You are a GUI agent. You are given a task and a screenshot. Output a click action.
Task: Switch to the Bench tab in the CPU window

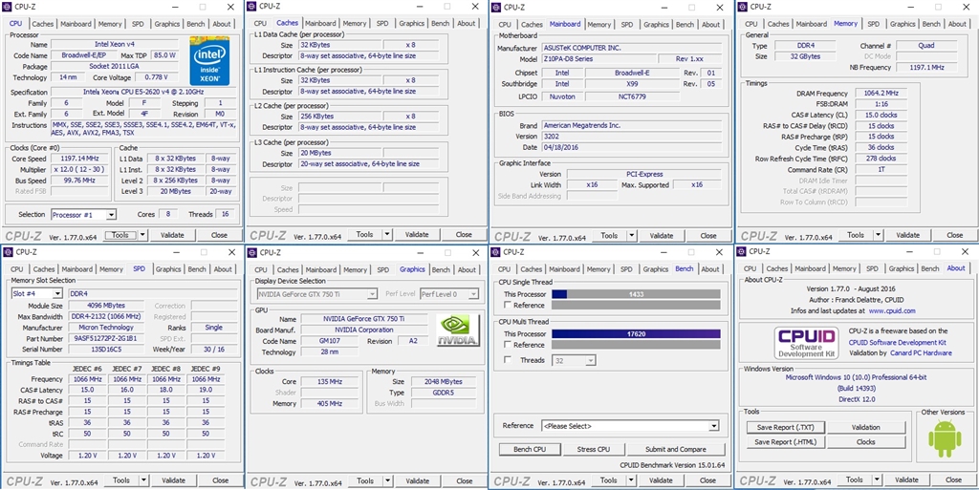(195, 24)
